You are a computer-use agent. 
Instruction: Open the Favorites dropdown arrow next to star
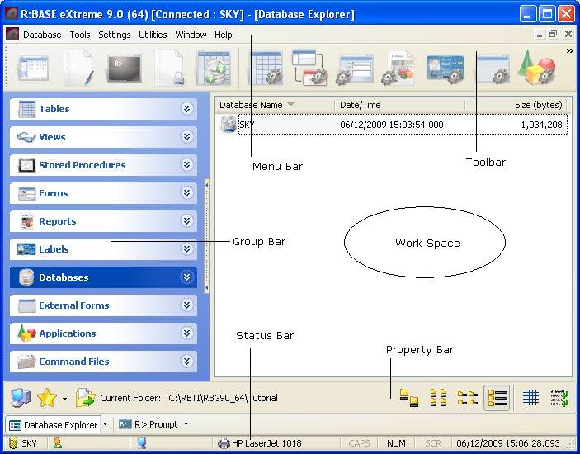point(64,399)
